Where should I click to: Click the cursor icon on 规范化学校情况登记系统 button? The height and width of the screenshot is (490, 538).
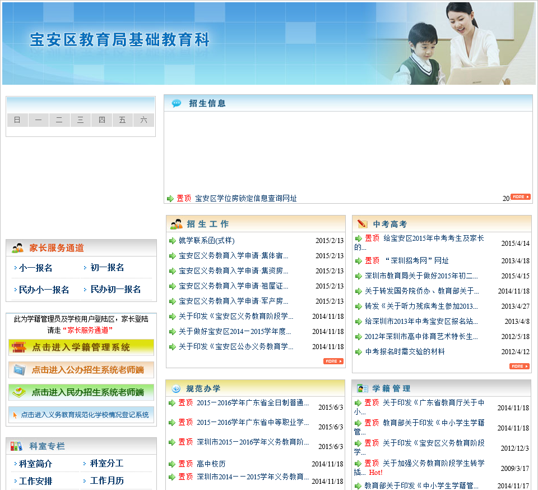15,415
